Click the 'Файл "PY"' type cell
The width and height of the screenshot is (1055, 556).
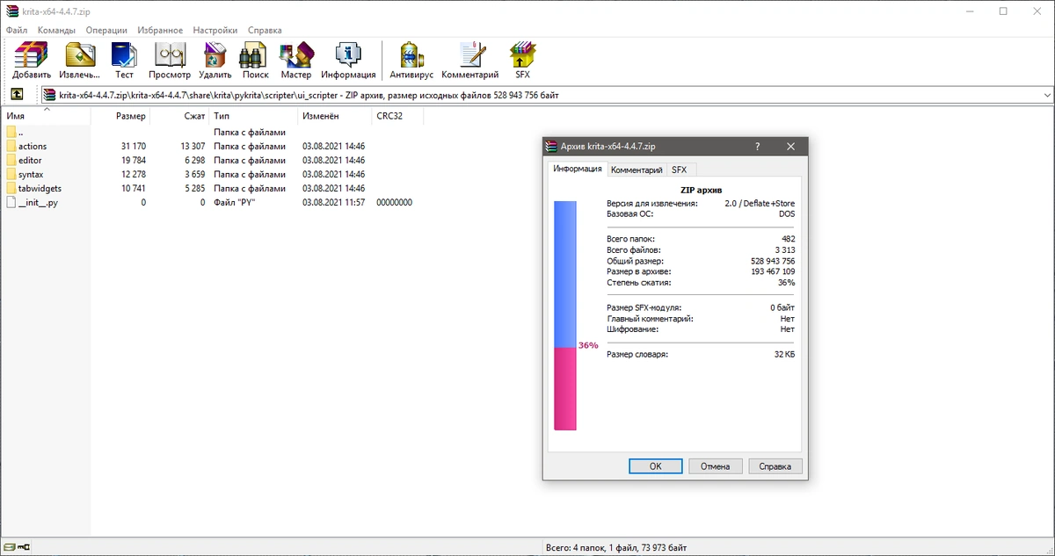pyautogui.click(x=236, y=202)
